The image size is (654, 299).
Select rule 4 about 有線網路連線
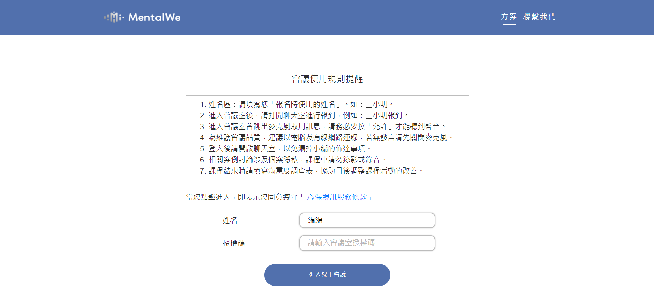click(x=326, y=138)
